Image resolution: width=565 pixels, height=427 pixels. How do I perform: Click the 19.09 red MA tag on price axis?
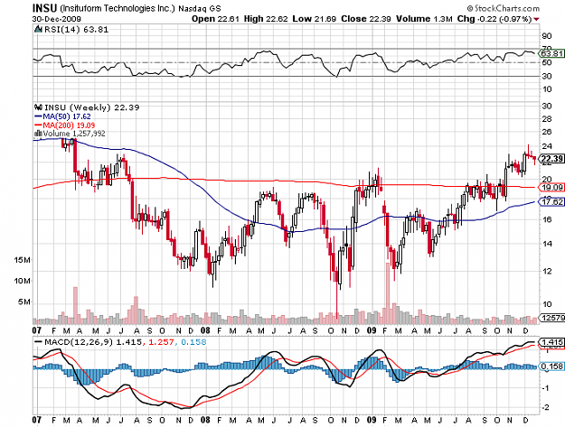pos(551,188)
